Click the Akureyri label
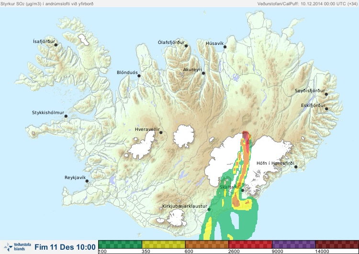 (192, 70)
